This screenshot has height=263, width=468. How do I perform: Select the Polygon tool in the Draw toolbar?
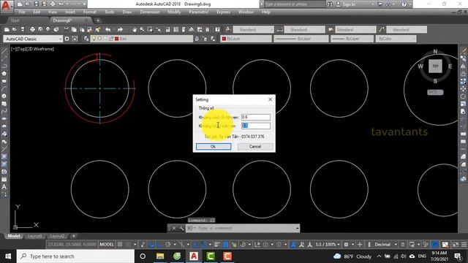pos(4,73)
